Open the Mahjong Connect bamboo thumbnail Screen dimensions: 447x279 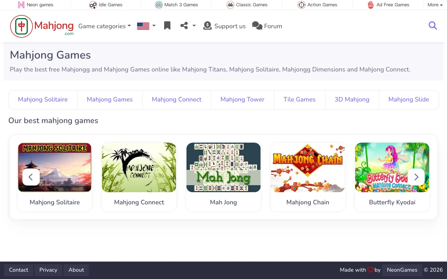[x=139, y=167]
